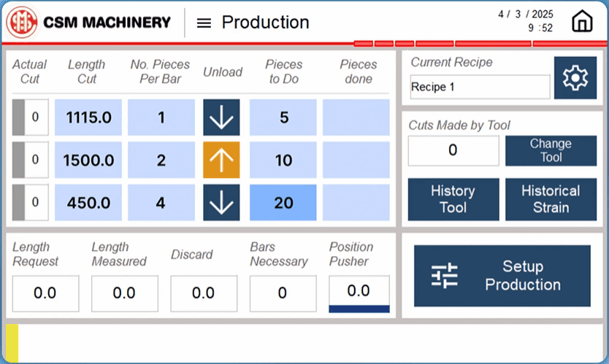Open Setup Production with sliders icon

click(x=502, y=276)
